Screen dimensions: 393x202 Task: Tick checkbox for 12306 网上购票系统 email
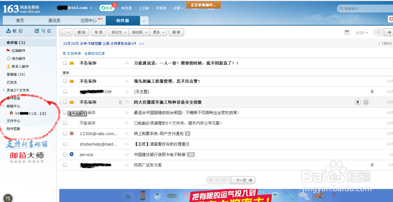point(65,134)
